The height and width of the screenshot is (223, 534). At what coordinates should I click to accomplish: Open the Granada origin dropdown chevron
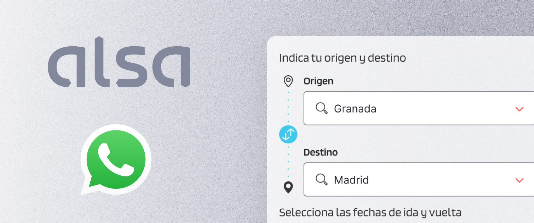click(519, 109)
